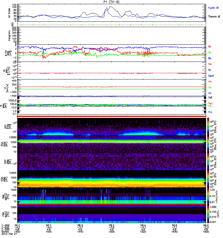Click the color bar beside the SST electron spectrogram

coord(208,162)
